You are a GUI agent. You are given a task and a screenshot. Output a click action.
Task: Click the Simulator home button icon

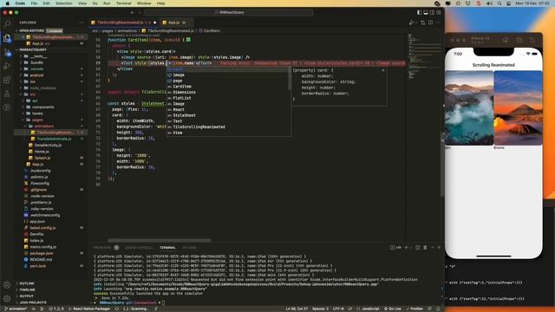(x=506, y=40)
